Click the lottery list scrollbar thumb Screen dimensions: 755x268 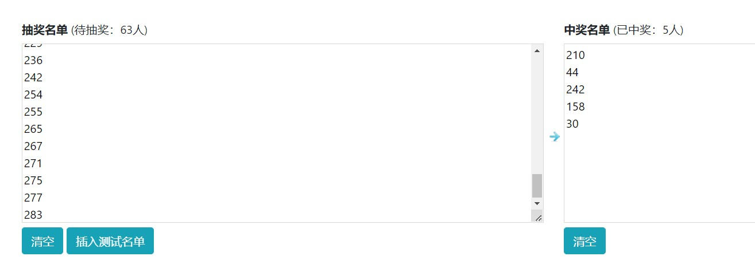point(537,186)
